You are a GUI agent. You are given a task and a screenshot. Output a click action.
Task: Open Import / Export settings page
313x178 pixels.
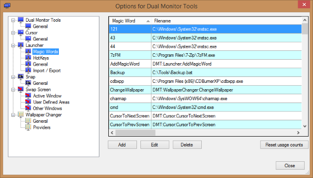point(46,71)
